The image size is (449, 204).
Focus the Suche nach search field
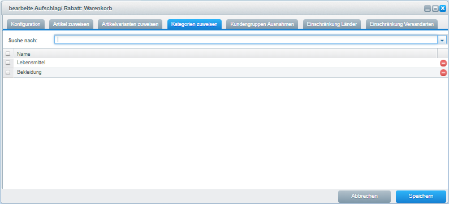pos(246,40)
